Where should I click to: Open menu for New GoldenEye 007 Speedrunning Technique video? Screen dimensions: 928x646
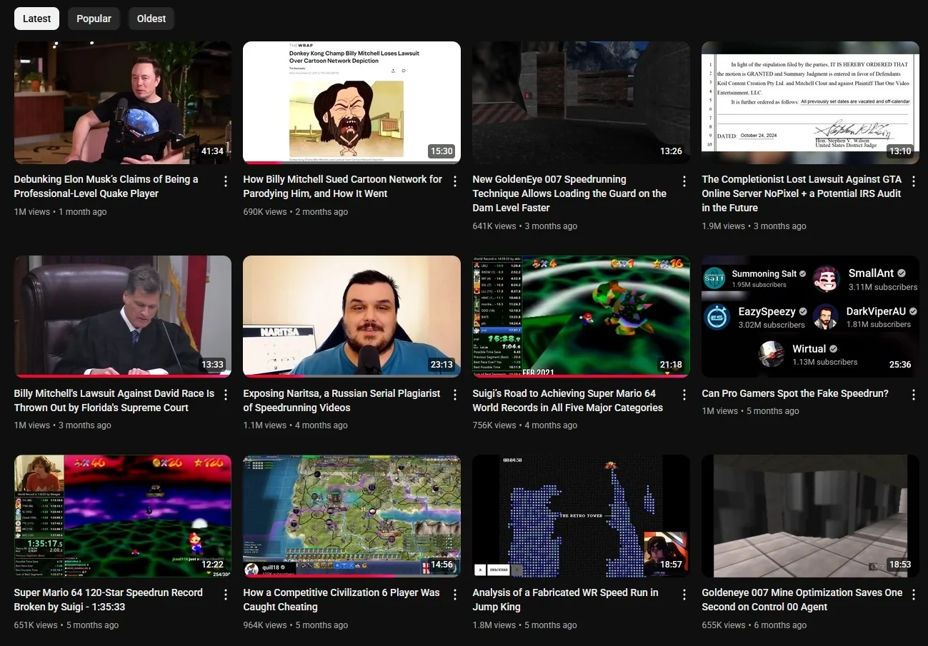pyautogui.click(x=684, y=181)
